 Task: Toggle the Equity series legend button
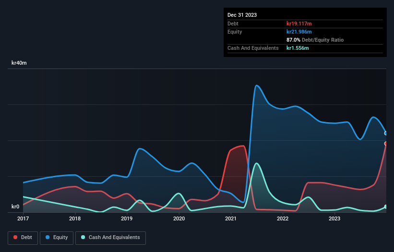click(x=57, y=238)
